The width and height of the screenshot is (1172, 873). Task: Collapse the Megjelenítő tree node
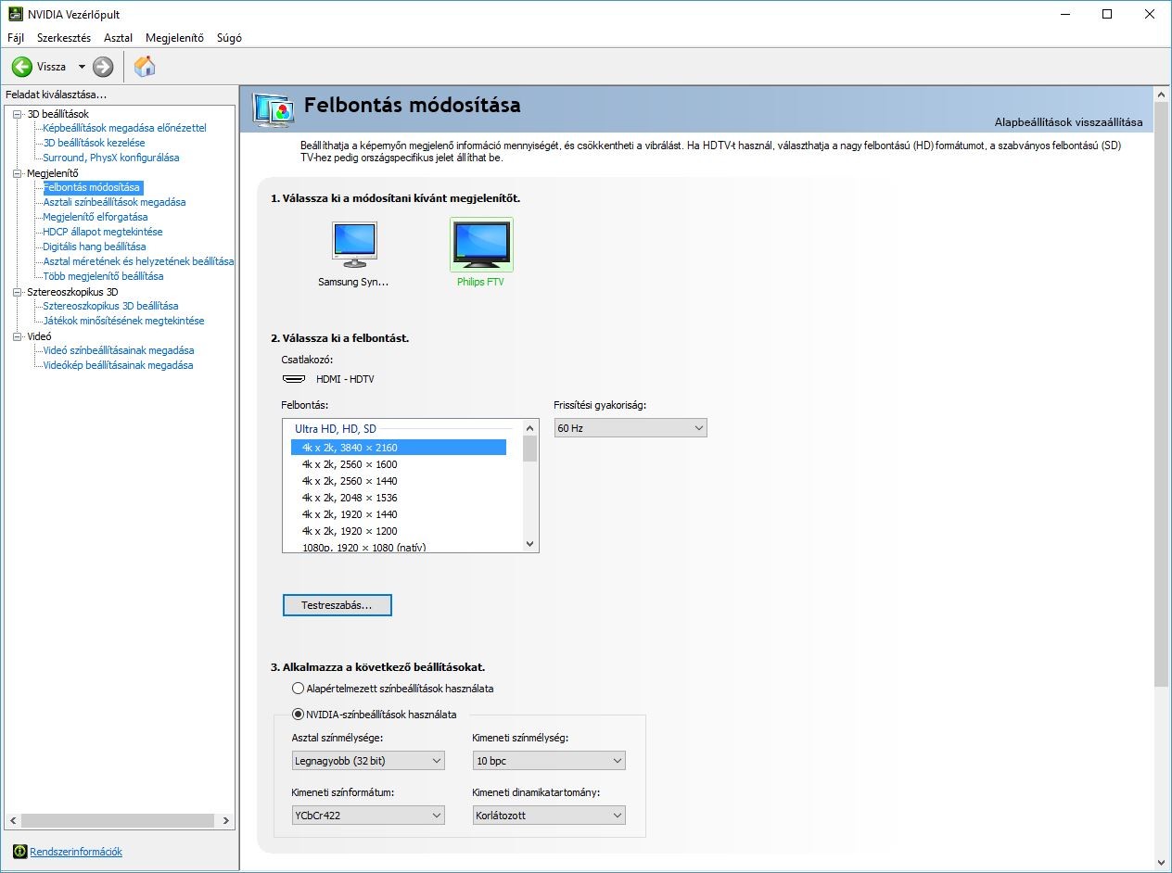pos(17,172)
